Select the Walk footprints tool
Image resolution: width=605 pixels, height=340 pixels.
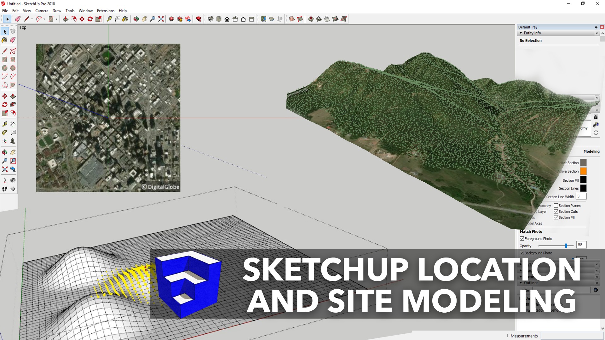click(x=5, y=189)
